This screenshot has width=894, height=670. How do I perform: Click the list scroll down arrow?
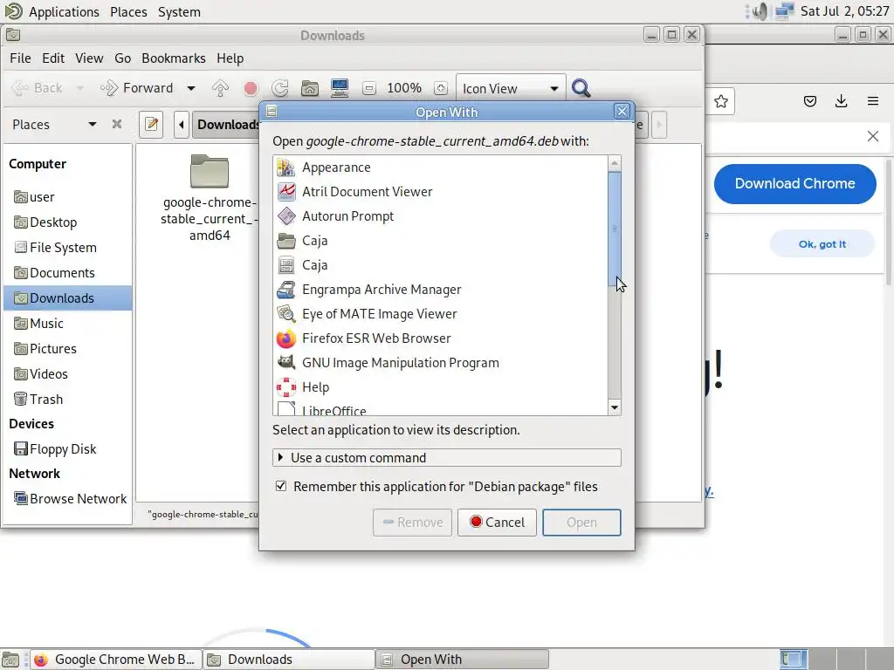[614, 407]
